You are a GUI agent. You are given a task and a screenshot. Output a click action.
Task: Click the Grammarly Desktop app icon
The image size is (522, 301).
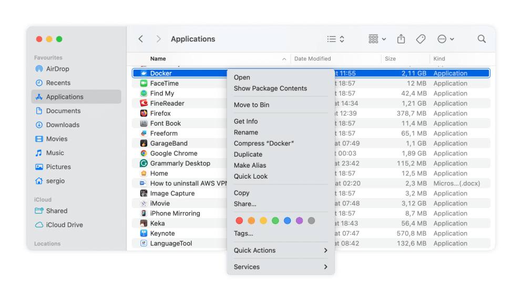(x=144, y=163)
